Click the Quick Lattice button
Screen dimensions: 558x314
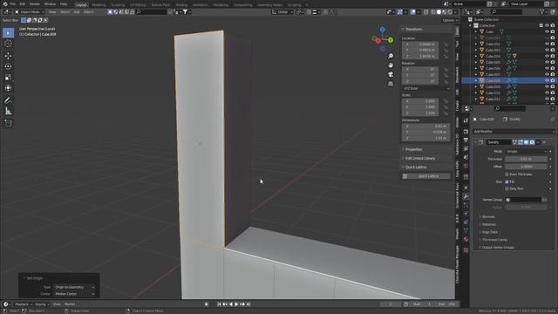[x=426, y=176]
